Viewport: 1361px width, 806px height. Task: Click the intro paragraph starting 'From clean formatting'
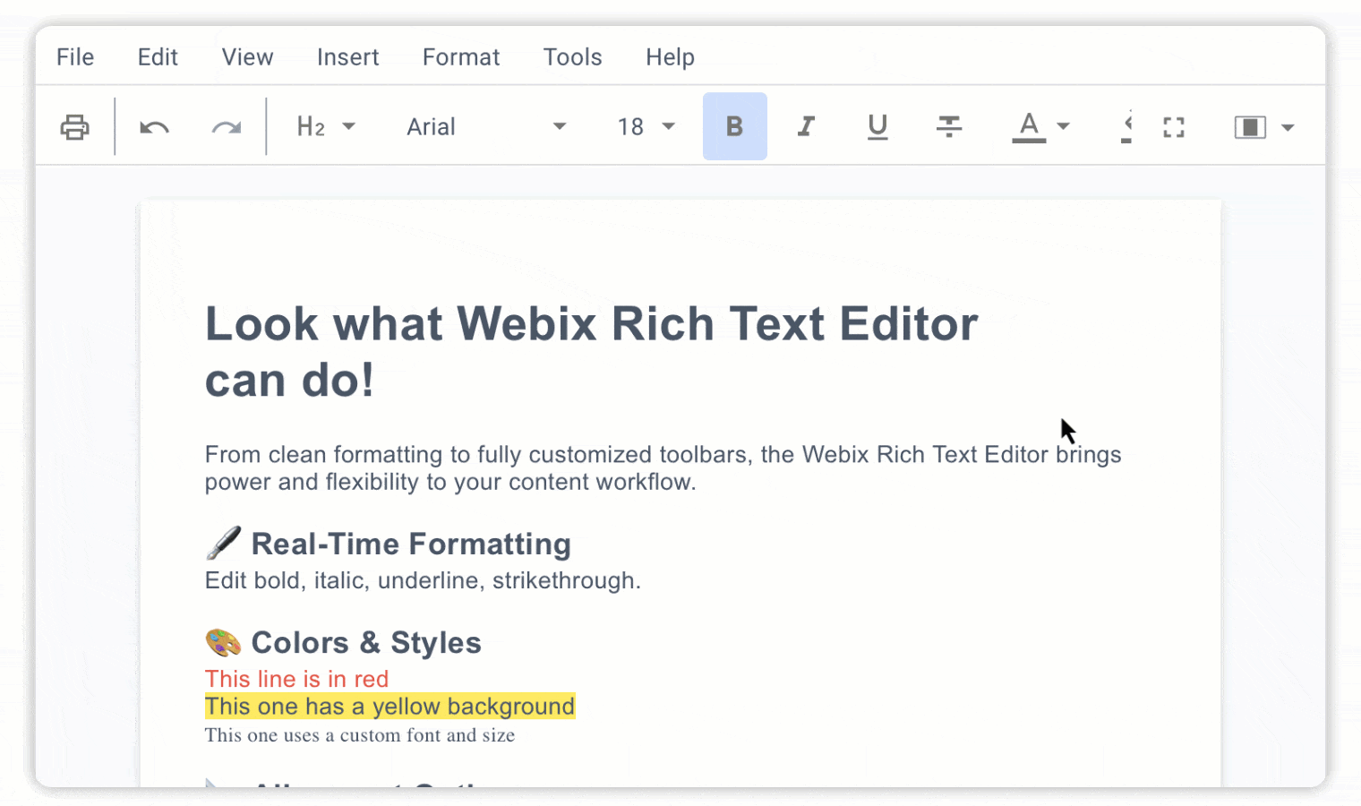coord(663,468)
